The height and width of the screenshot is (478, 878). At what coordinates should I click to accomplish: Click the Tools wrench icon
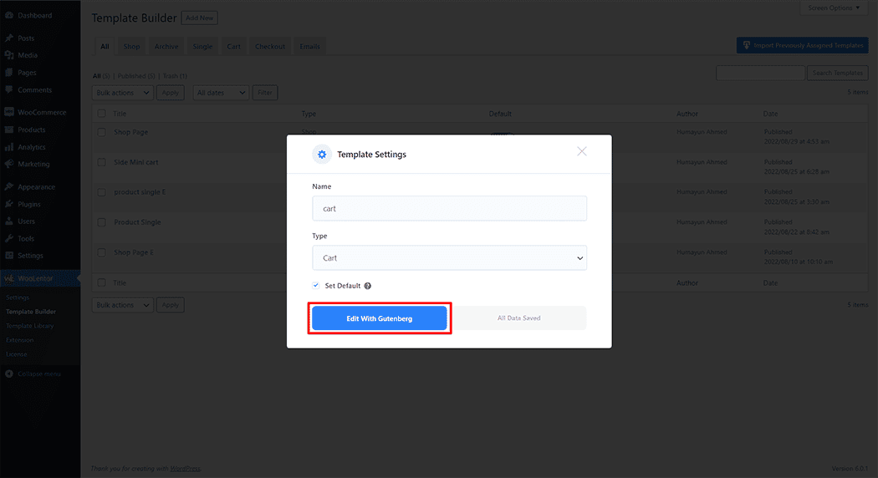coord(9,238)
